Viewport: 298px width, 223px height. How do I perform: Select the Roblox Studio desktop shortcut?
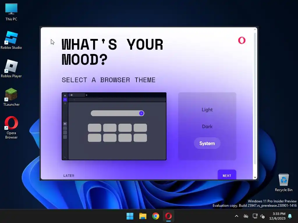click(11, 40)
